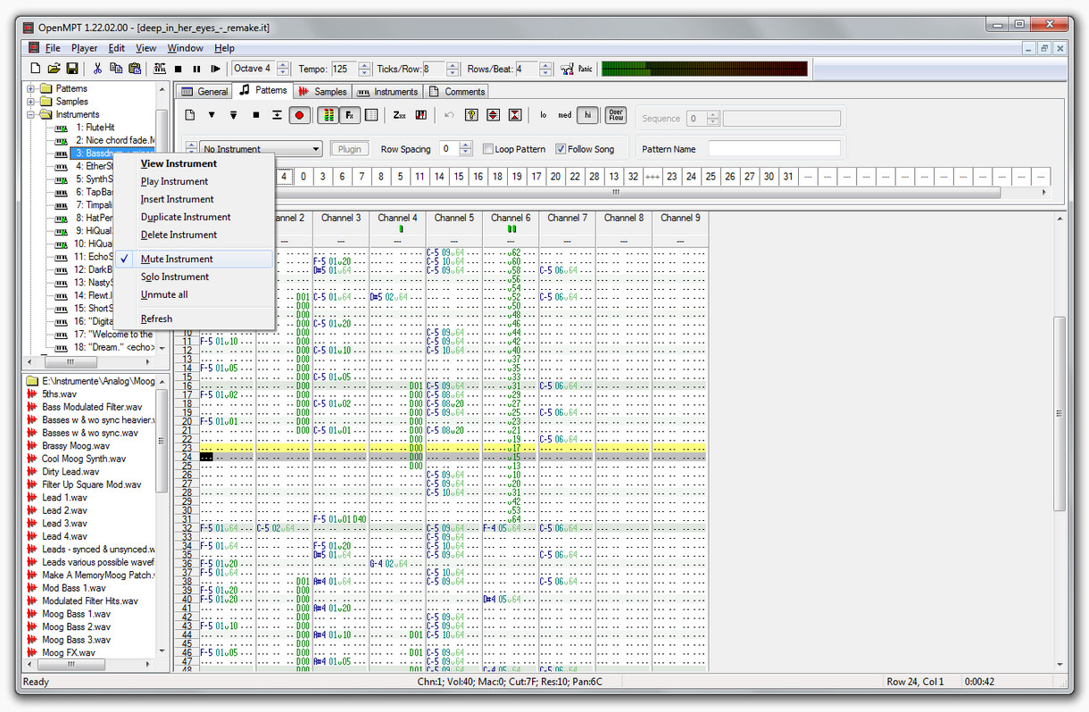
Task: Select order list entry 23
Action: pos(671,177)
